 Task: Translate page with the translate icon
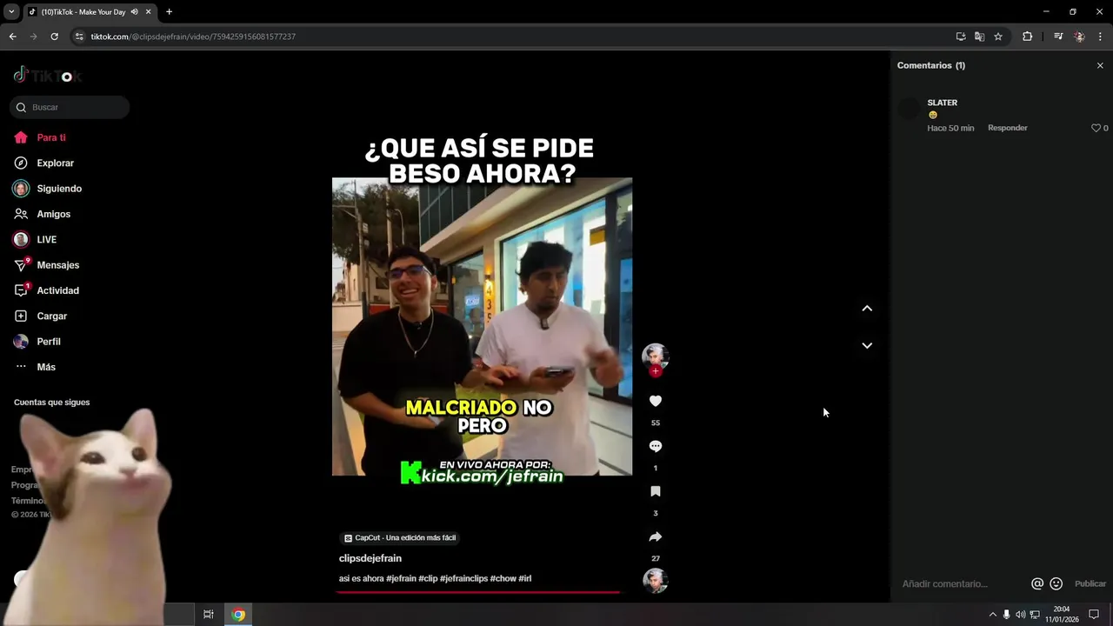click(x=979, y=37)
